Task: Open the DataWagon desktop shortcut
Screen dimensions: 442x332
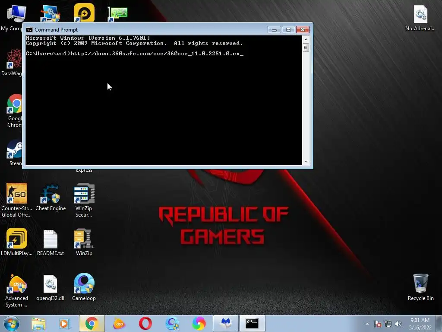Action: (15, 58)
